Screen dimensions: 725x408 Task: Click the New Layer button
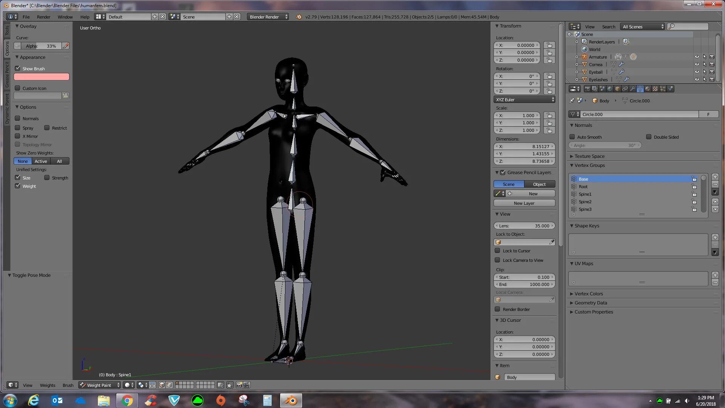pos(524,203)
